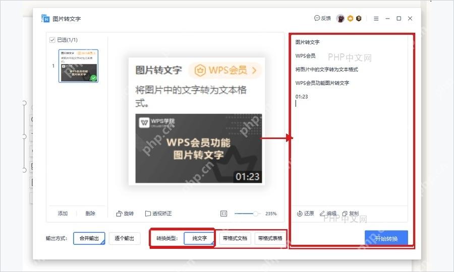Select 合并输出 output mode
The height and width of the screenshot is (272, 454).
(89, 238)
